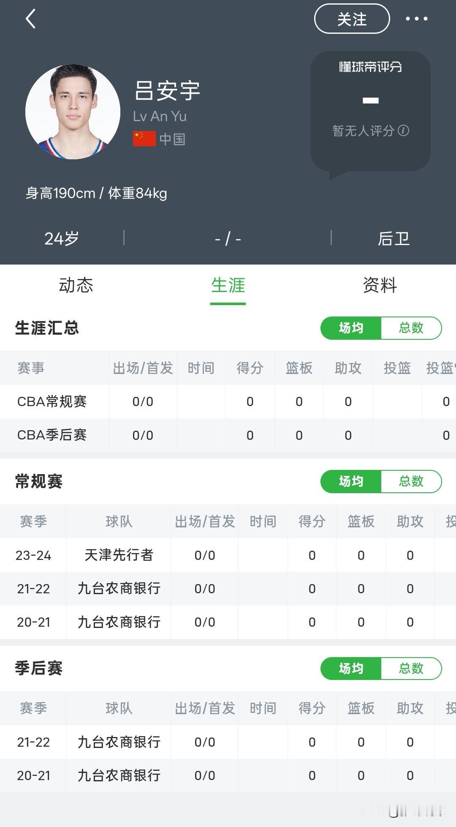The height and width of the screenshot is (827, 456).
Task: View Lv An Yu's profile photo
Action: [73, 112]
